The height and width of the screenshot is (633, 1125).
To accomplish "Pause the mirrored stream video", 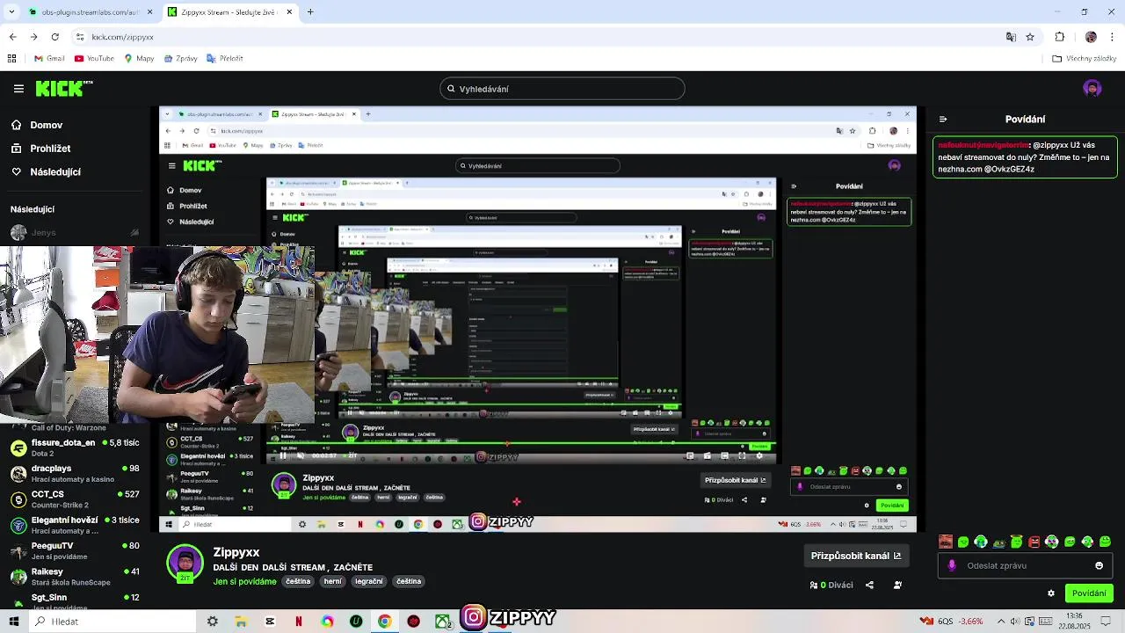I will click(283, 455).
